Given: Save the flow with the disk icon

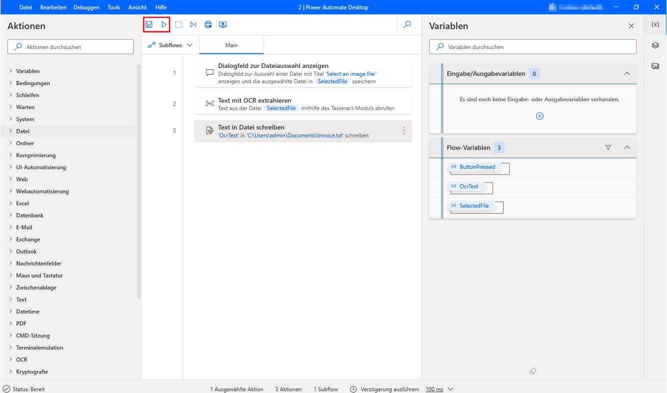Looking at the screenshot, I should point(149,24).
